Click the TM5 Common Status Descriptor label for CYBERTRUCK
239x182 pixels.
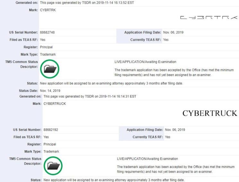[x=25, y=161]
